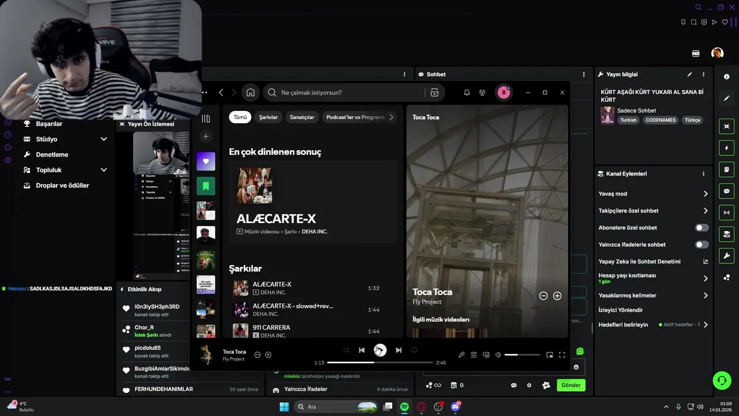Open 'Fly Project' artist link in video panel

click(x=427, y=302)
